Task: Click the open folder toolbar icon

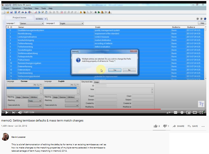Action: pyautogui.click(x=8, y=12)
